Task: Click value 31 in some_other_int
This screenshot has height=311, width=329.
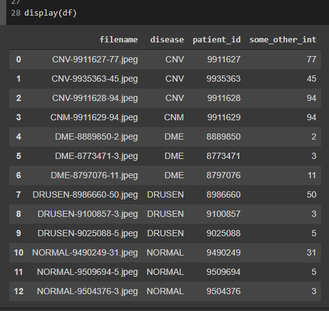Action: [x=312, y=252]
